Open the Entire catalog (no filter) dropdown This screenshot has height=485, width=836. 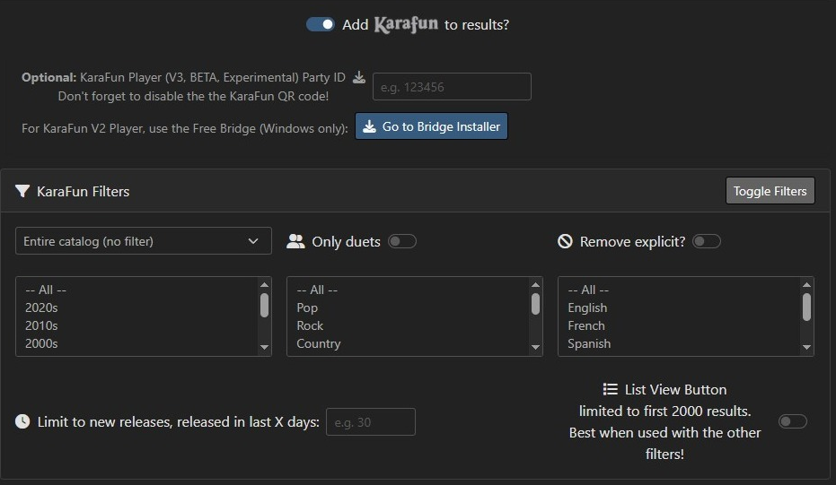(x=144, y=241)
